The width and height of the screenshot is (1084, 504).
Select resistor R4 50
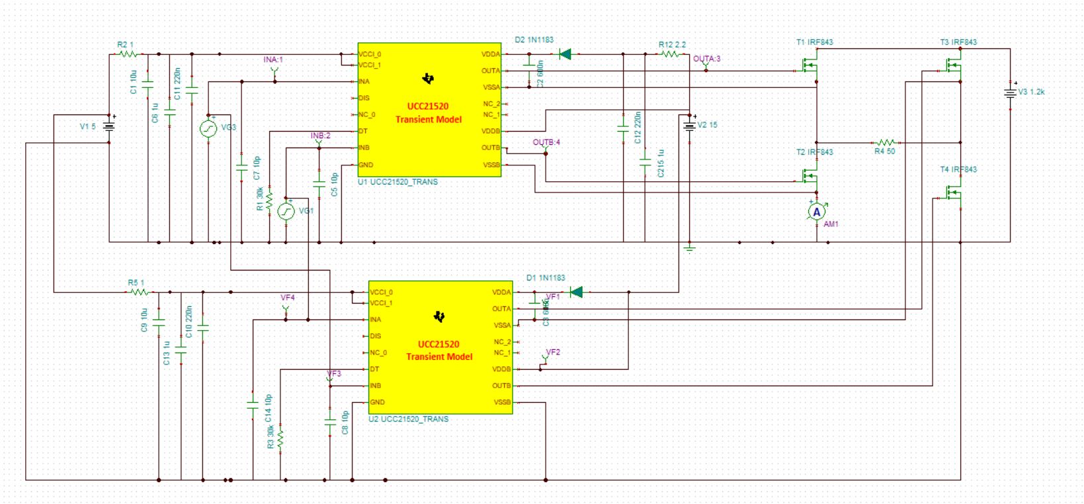tap(885, 142)
